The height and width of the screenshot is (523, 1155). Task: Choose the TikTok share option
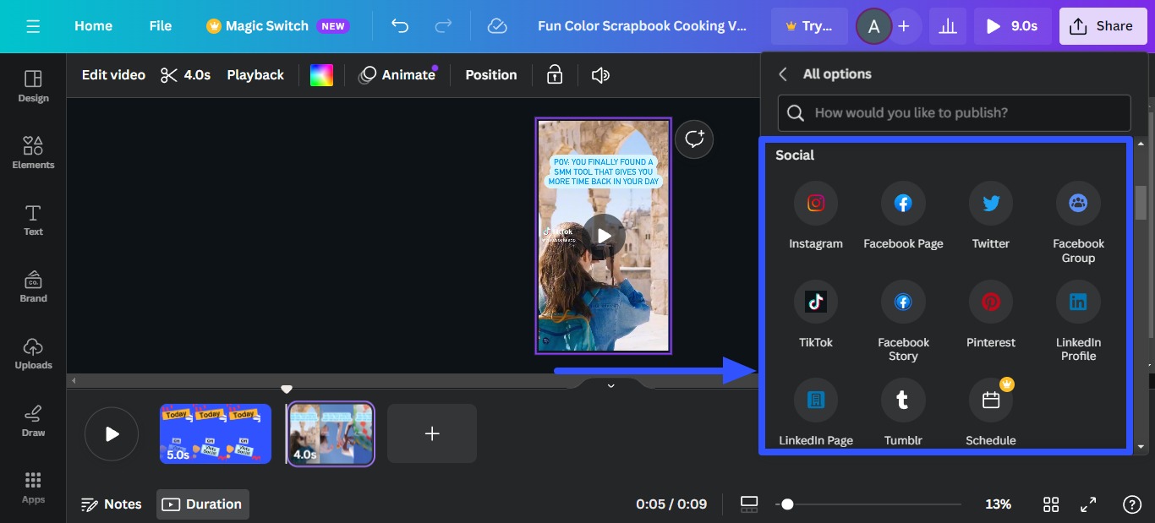[815, 302]
